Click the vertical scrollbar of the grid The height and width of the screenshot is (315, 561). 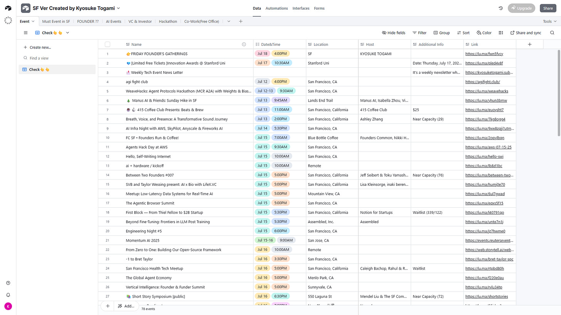559,92
